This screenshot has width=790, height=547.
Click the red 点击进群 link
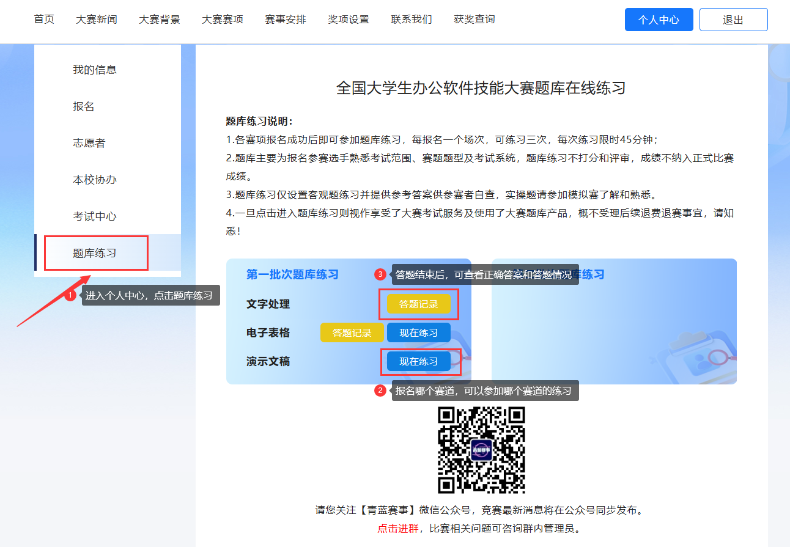click(398, 529)
